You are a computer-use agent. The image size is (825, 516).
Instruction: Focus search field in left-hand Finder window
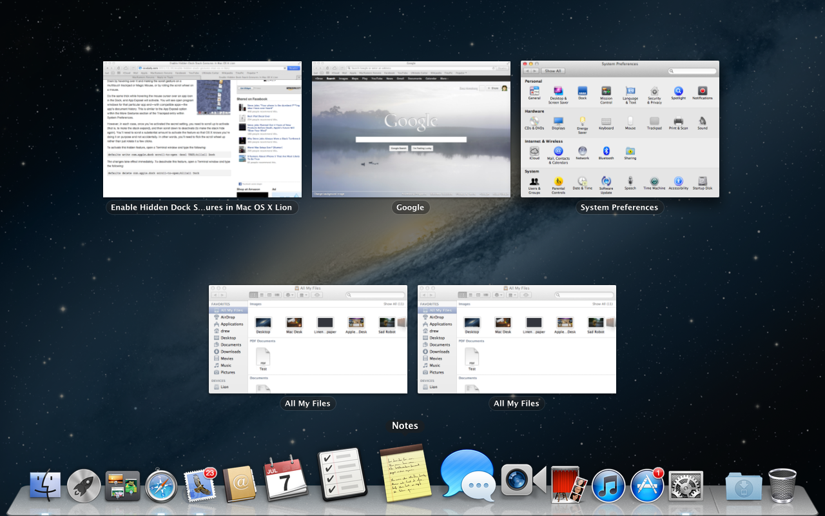point(376,295)
